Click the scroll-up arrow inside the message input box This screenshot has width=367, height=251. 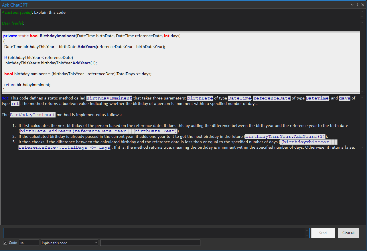click(307, 230)
